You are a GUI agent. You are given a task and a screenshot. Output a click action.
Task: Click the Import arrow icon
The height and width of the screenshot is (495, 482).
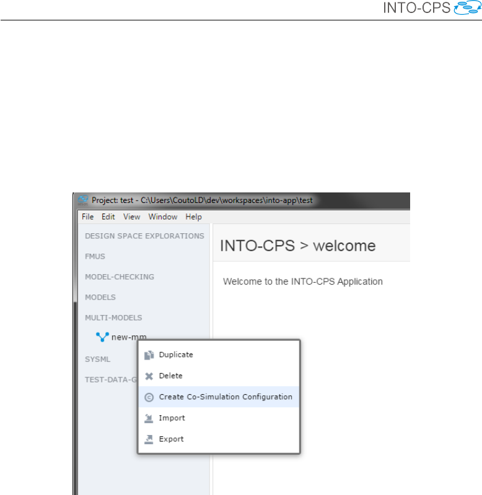click(x=149, y=419)
